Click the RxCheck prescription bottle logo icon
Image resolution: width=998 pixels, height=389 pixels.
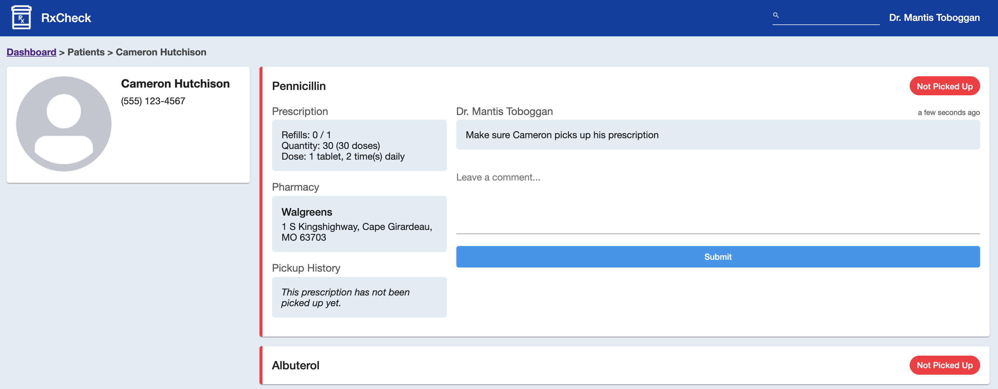click(x=21, y=17)
